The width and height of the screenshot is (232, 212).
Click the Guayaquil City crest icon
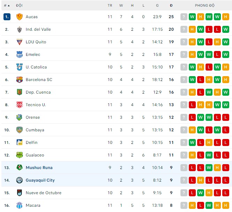[20, 180]
